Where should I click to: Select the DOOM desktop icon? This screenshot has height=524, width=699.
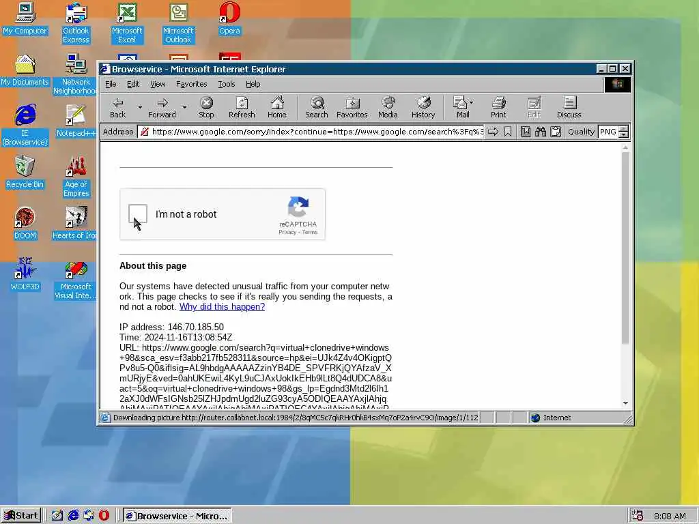point(25,224)
